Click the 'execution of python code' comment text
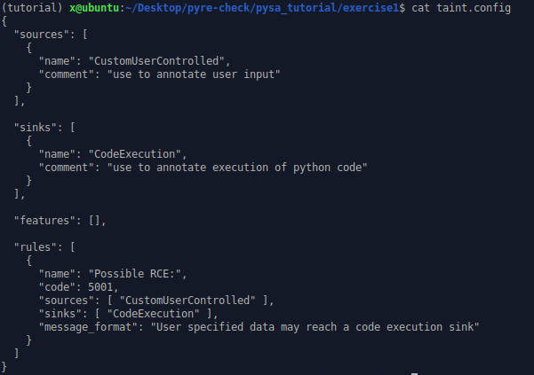534x375 pixels. click(x=287, y=168)
